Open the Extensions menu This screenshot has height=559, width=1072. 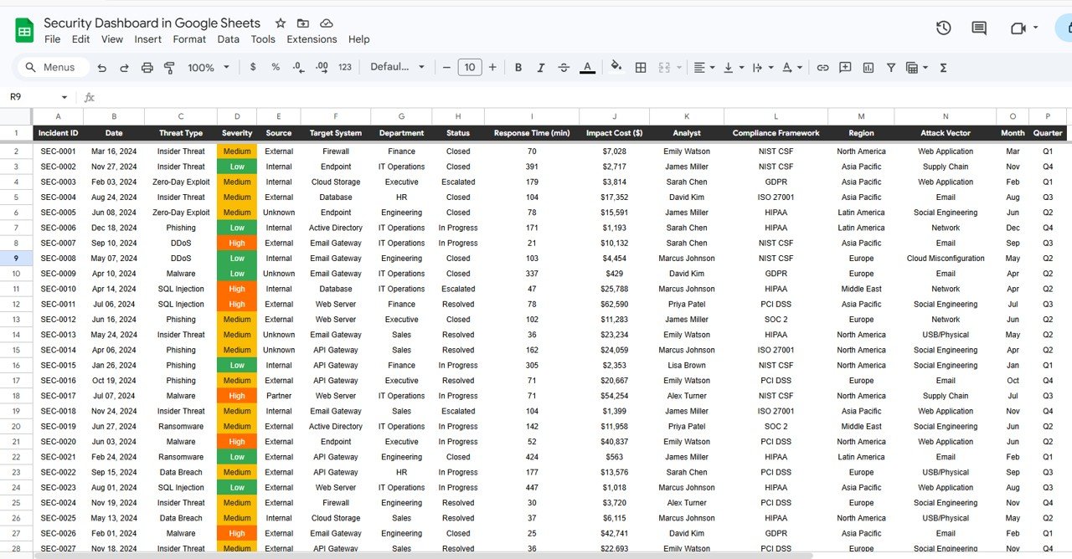(312, 38)
